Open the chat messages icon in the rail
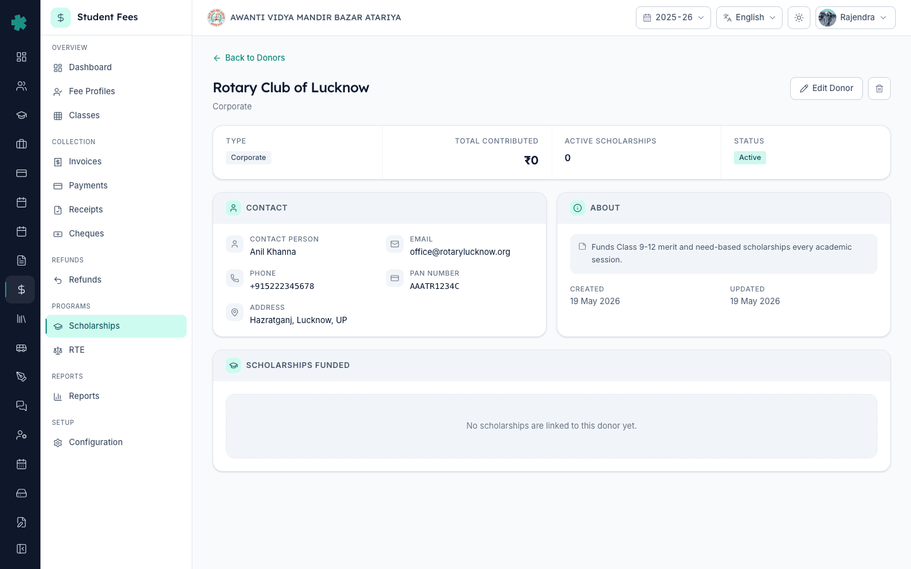This screenshot has width=911, height=569. [x=22, y=406]
